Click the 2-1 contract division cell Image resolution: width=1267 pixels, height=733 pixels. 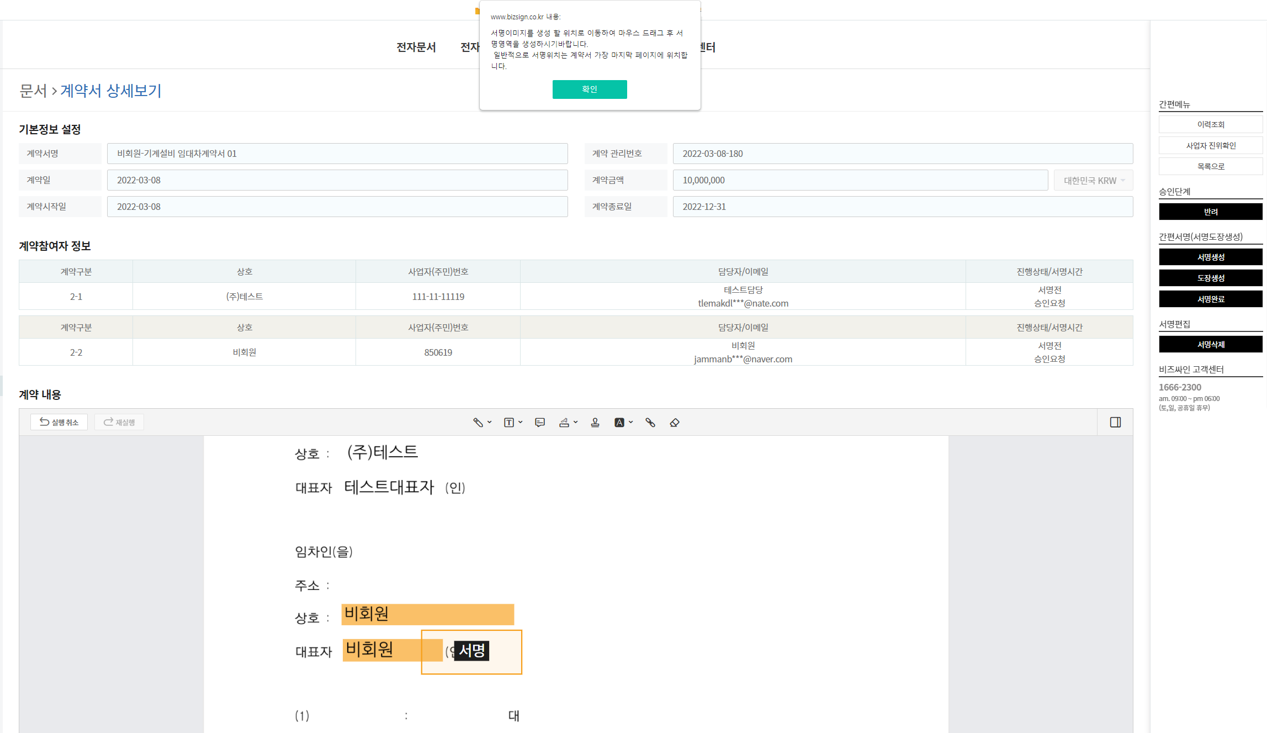pos(76,297)
